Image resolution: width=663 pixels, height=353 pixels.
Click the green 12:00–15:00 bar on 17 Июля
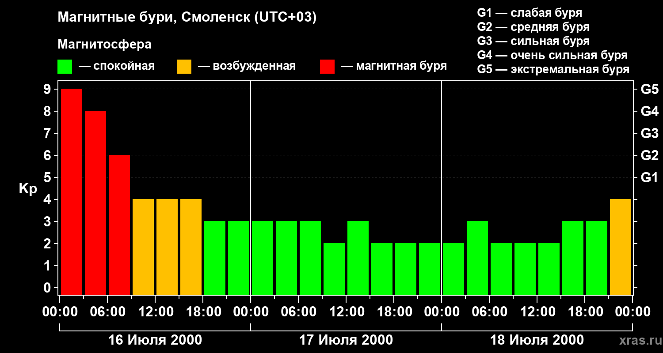(358, 258)
